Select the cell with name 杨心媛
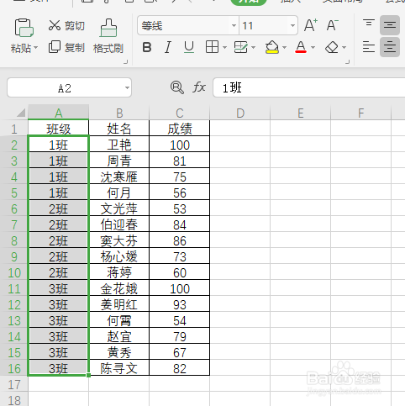 pyautogui.click(x=119, y=256)
